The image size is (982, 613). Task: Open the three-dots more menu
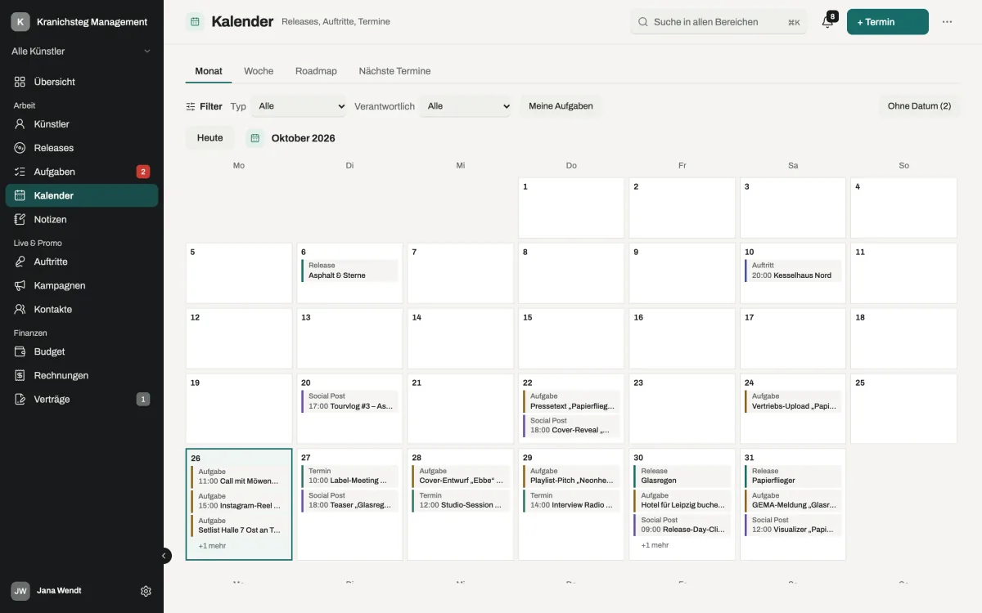[x=947, y=22]
